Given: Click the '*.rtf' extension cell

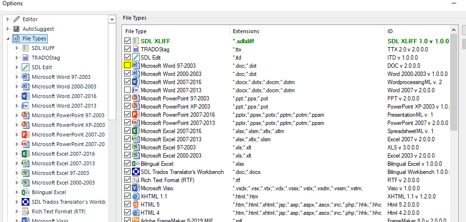Looking at the screenshot, I should click(237, 180).
